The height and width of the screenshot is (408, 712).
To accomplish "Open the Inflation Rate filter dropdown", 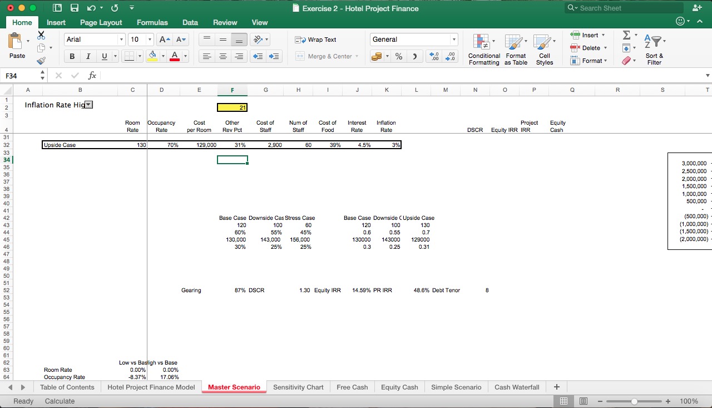I will tap(88, 104).
